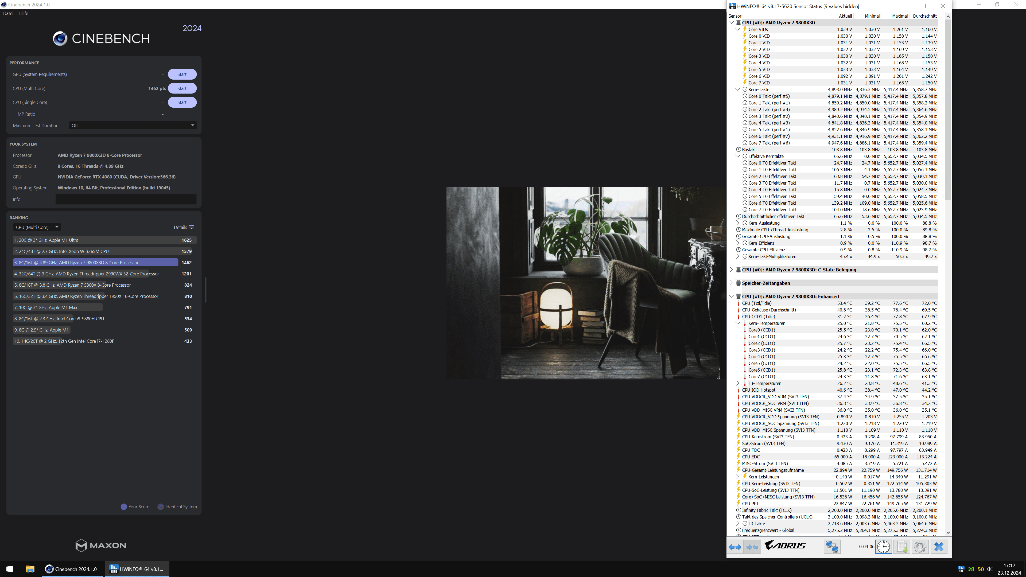The height and width of the screenshot is (577, 1026).
Task: Open HWiNFO sensor settings gear icon
Action: [920, 547]
